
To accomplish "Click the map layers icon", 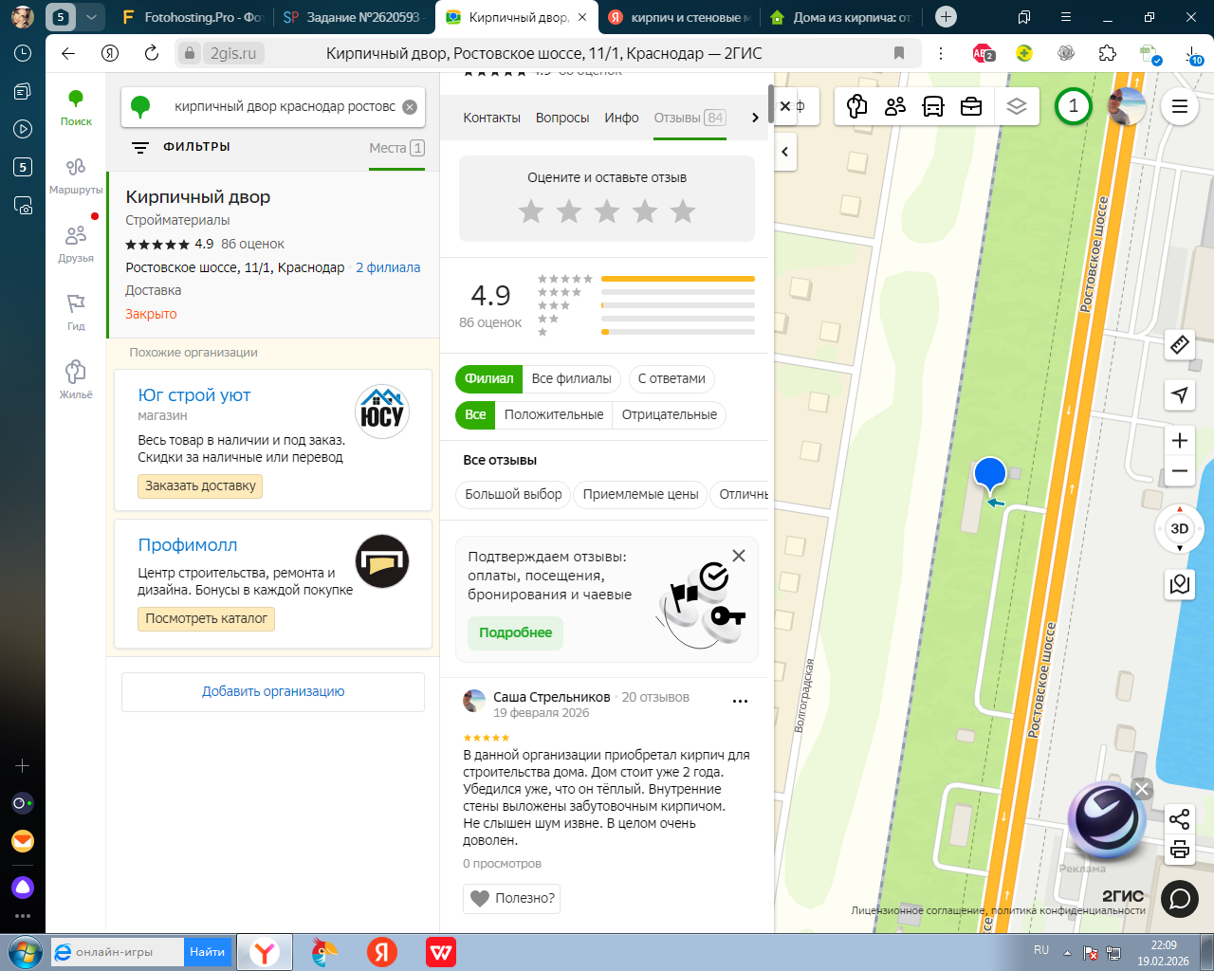I will click(1017, 106).
